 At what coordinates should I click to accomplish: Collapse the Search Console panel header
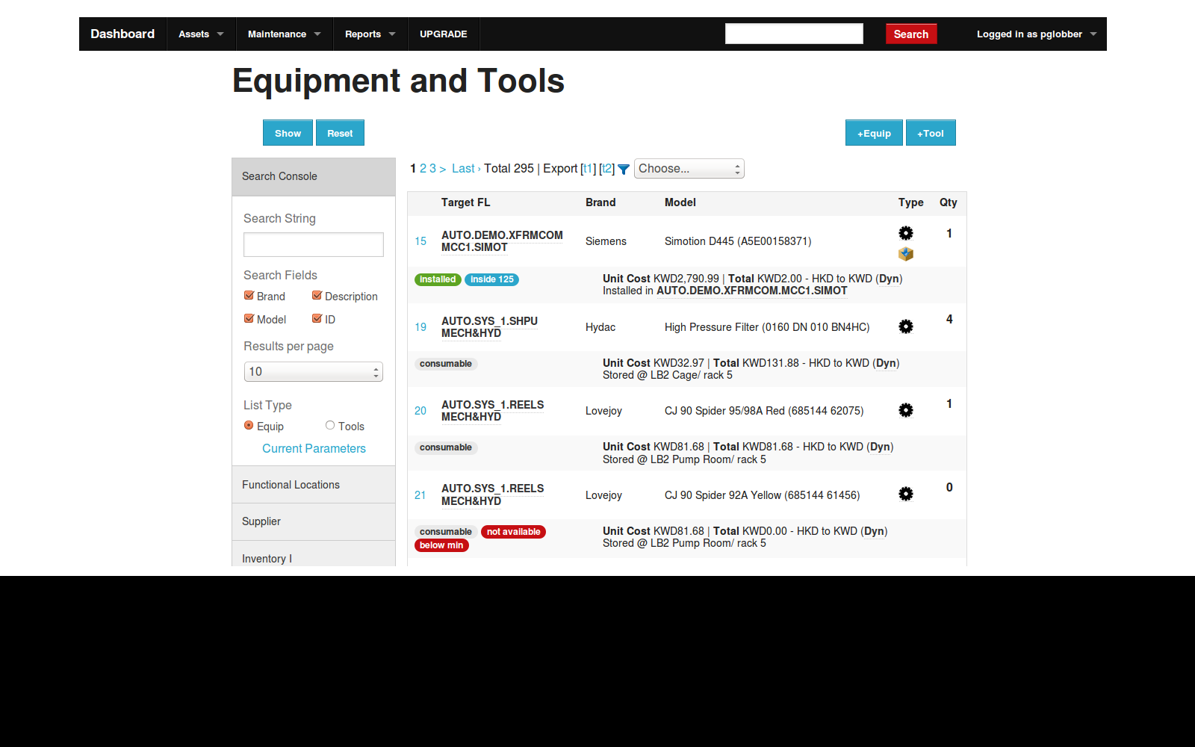click(x=314, y=176)
